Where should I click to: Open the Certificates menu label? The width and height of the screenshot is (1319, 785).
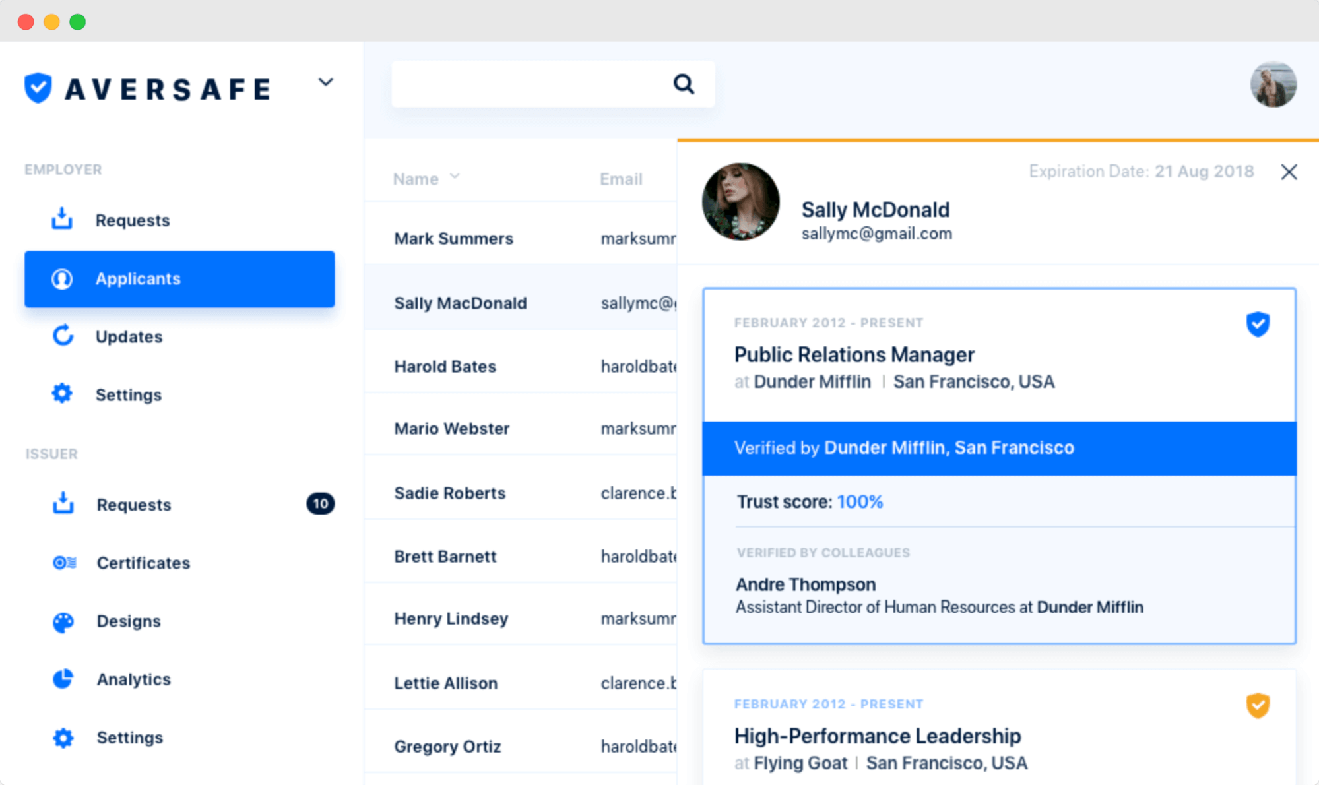(x=143, y=563)
